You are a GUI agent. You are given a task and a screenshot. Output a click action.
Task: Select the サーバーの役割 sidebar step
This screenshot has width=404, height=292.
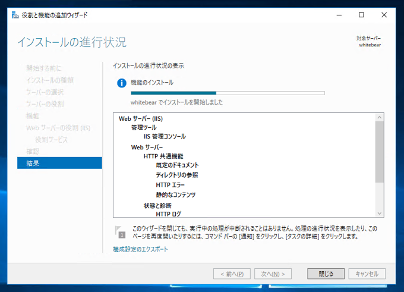tap(45, 104)
